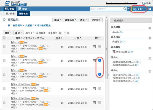Click the logout icon at top right
The height and width of the screenshot is (110, 153).
tap(144, 3)
